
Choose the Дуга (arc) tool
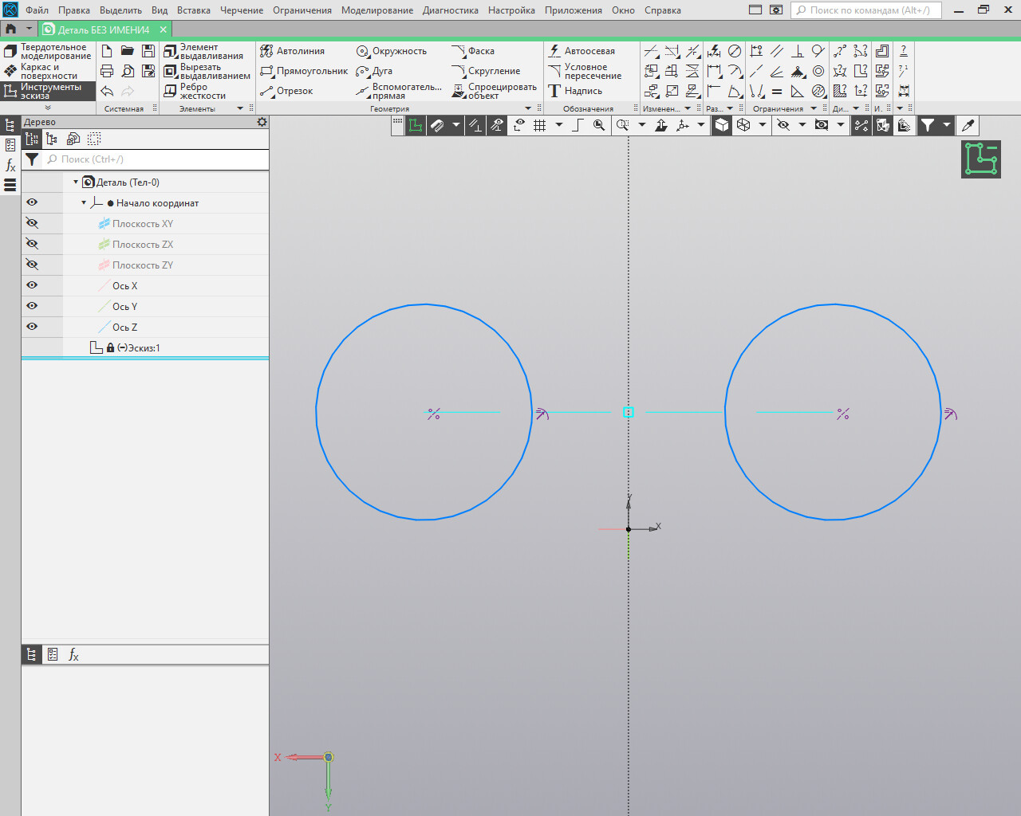pyautogui.click(x=374, y=71)
